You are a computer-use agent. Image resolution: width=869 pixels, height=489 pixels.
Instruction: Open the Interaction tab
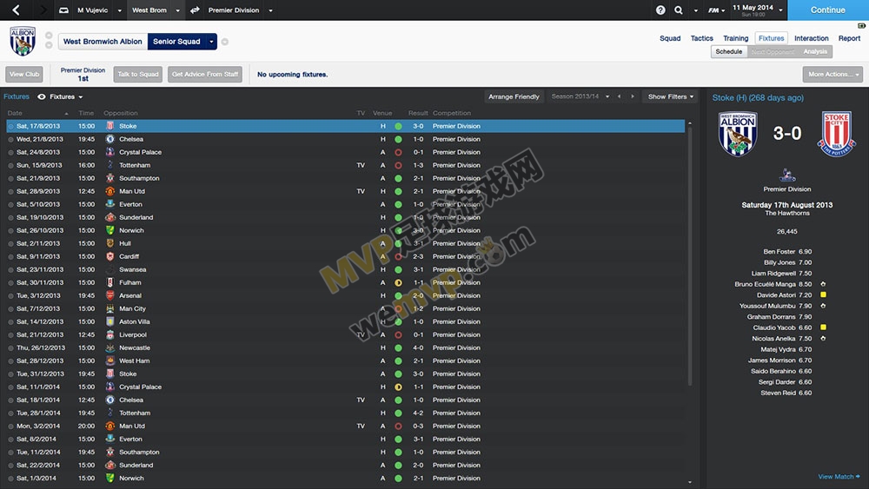point(812,38)
